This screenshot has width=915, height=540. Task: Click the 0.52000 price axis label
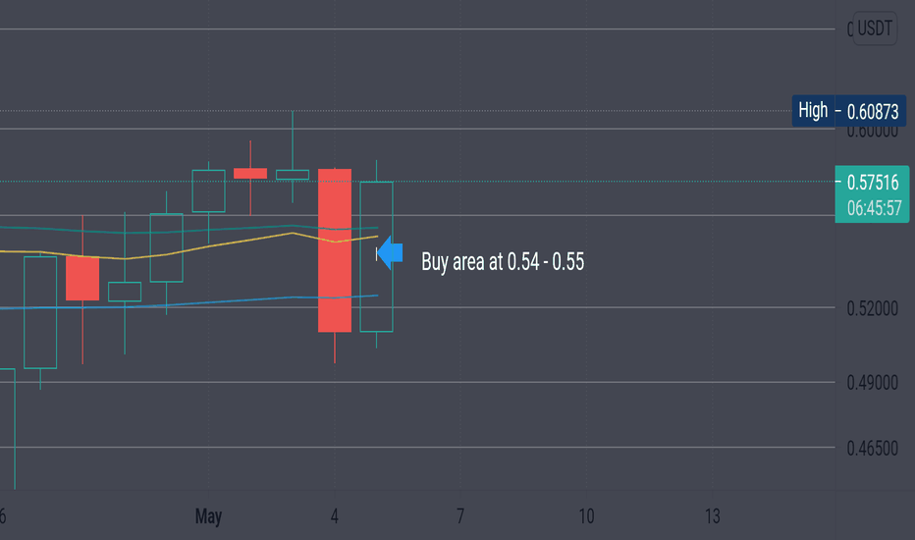tap(873, 308)
